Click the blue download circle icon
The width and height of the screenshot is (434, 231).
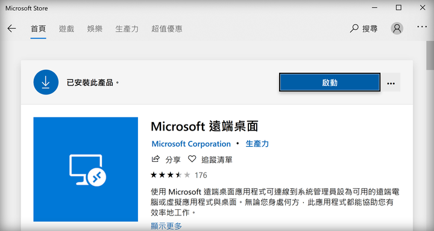point(46,82)
